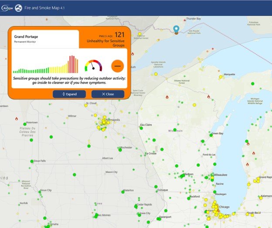The height and width of the screenshot is (228, 272).
Task: Click the fire icon near Watertown
Action: coord(17,118)
